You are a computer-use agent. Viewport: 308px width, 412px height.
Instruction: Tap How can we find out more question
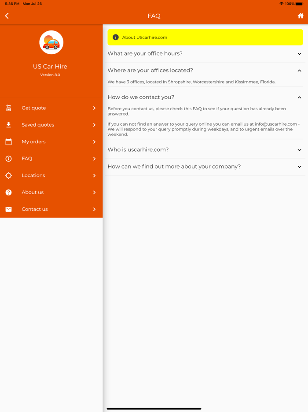(174, 167)
